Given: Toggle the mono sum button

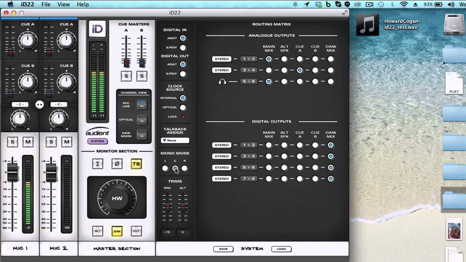Looking at the screenshot, I should (x=98, y=164).
